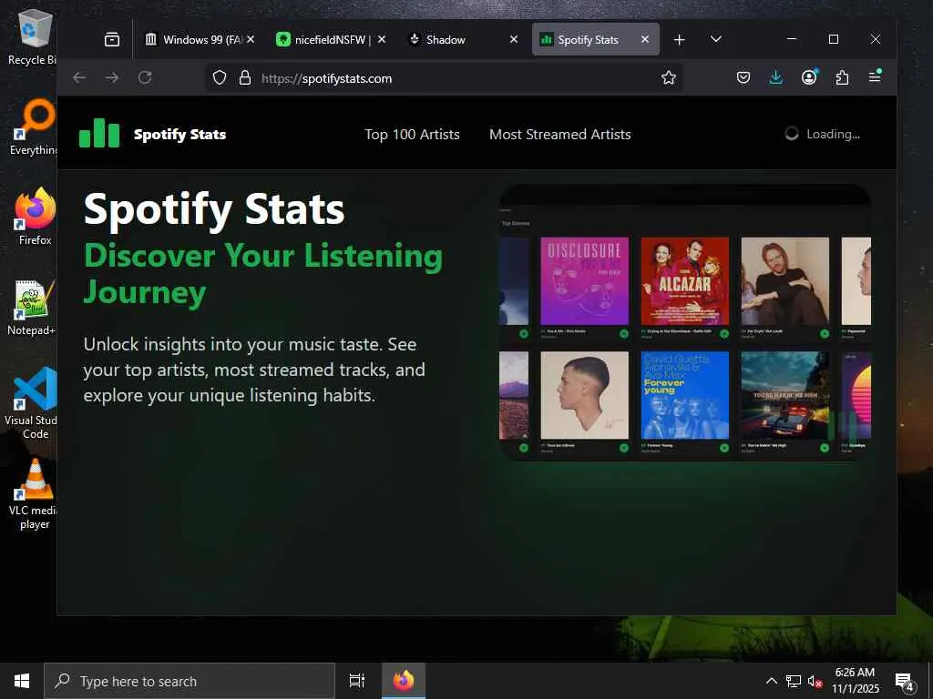Screen dimensions: 933x699
Task: Click the muted volume tray icon
Action: pos(815,681)
